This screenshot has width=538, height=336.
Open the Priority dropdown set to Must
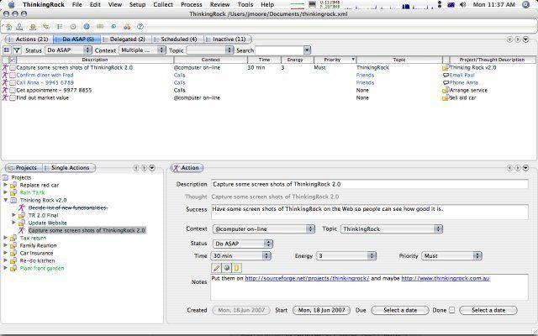click(x=451, y=255)
